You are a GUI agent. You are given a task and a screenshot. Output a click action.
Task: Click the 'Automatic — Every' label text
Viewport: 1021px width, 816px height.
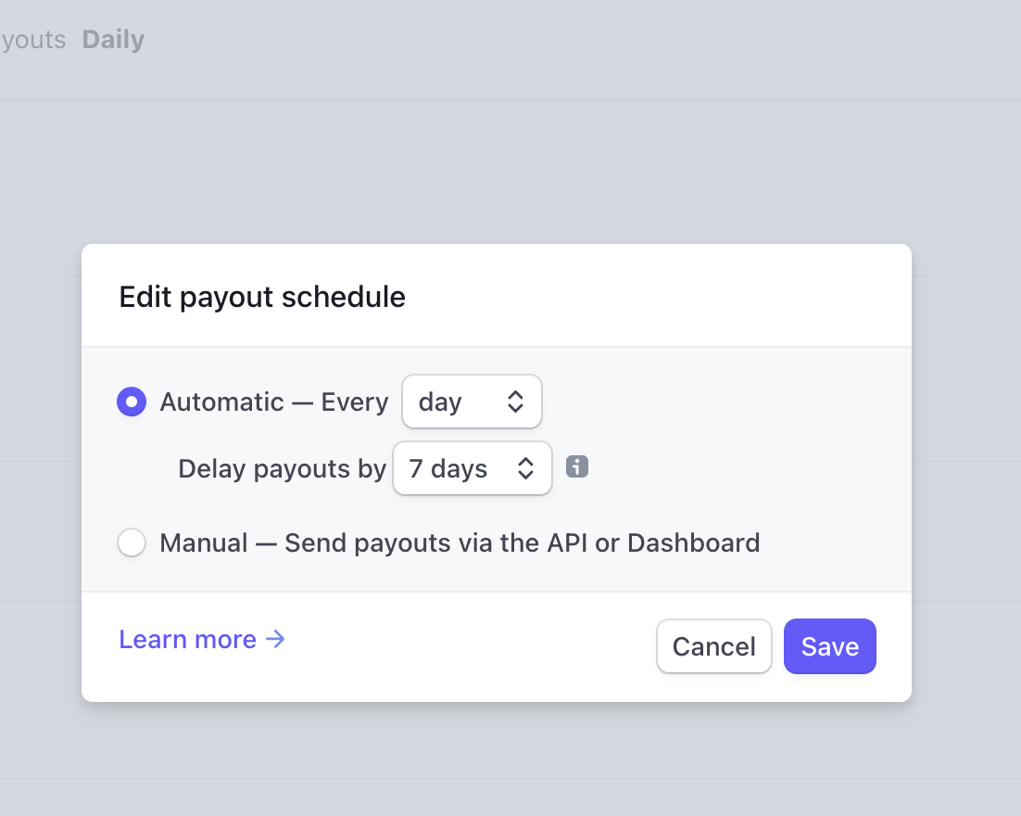tap(273, 402)
